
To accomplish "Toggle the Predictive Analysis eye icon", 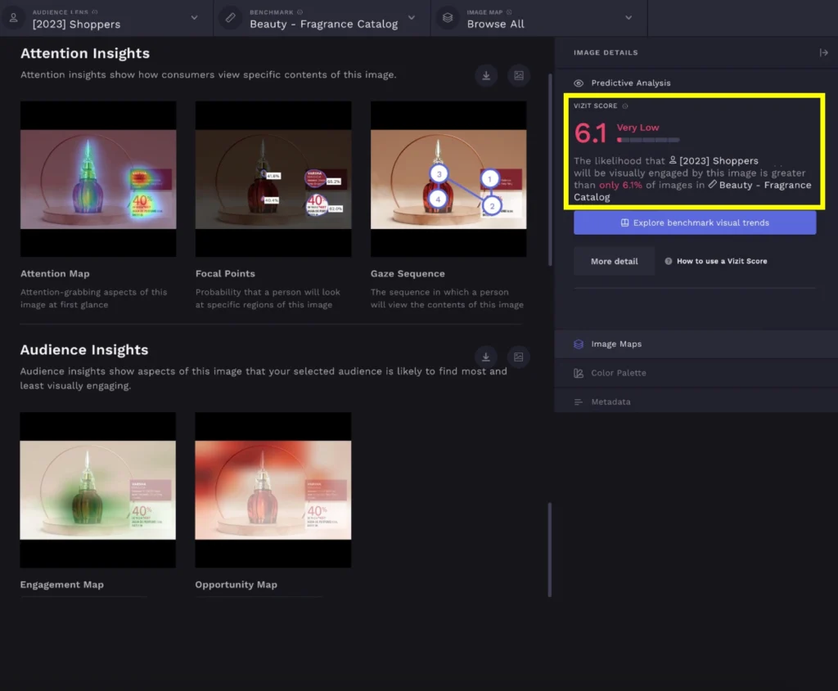I will (579, 83).
